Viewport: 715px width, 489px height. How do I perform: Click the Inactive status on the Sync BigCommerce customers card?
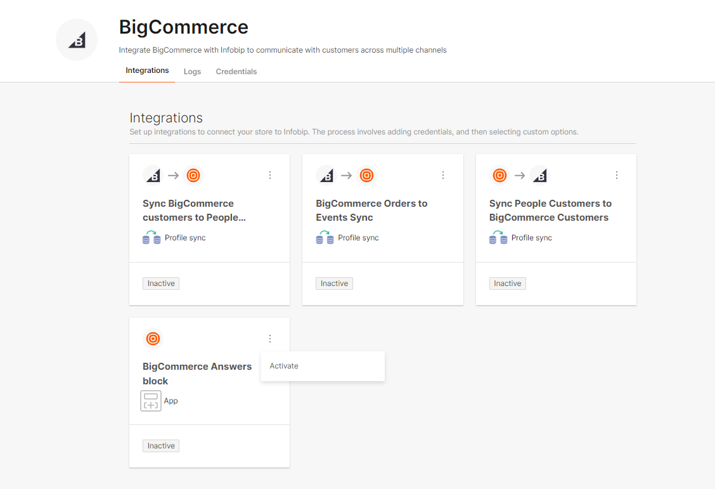[161, 284]
